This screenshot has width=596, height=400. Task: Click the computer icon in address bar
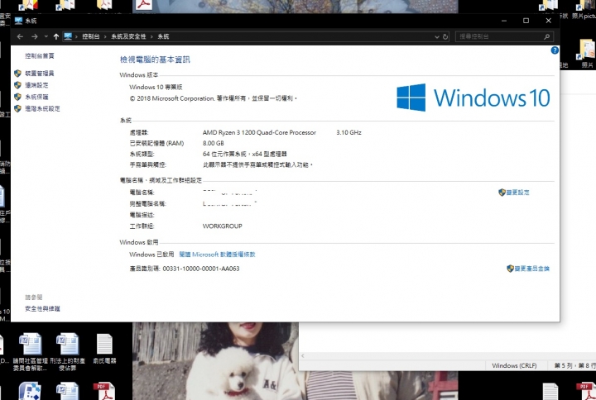click(68, 36)
